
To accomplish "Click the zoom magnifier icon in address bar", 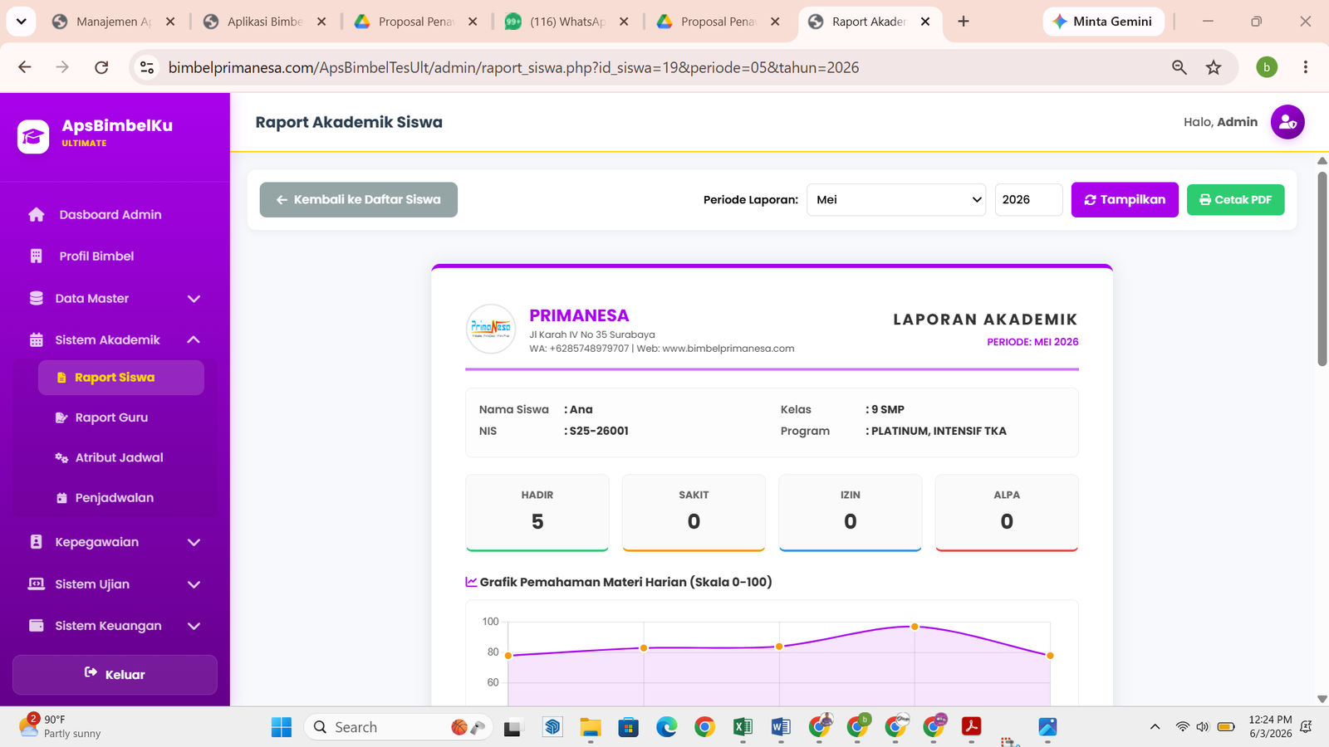I will pos(1179,67).
